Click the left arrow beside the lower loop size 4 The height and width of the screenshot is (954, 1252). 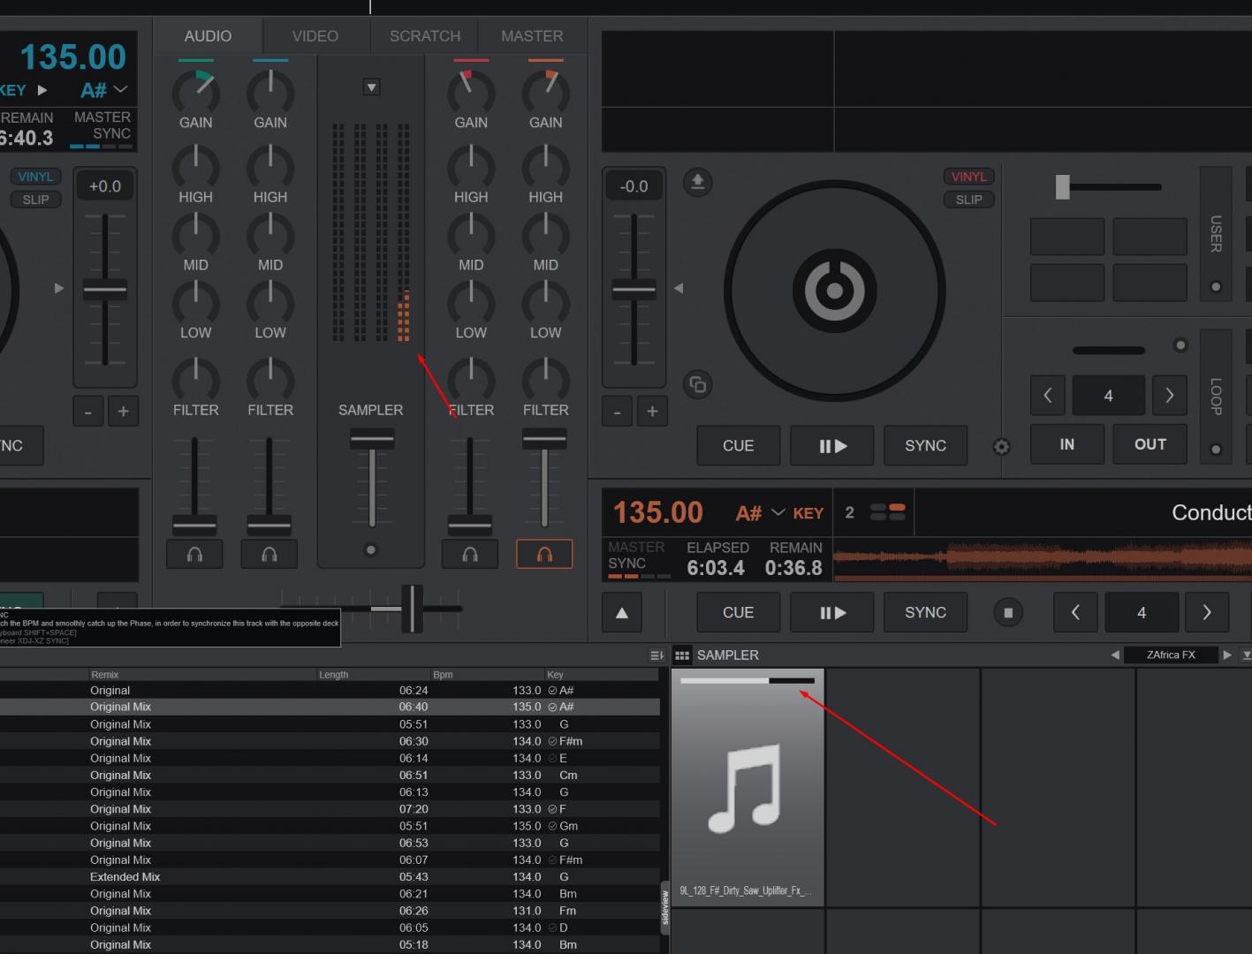tap(1075, 612)
